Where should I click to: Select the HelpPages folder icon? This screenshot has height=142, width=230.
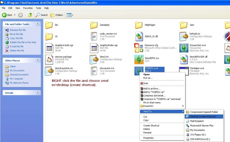[139, 25]
